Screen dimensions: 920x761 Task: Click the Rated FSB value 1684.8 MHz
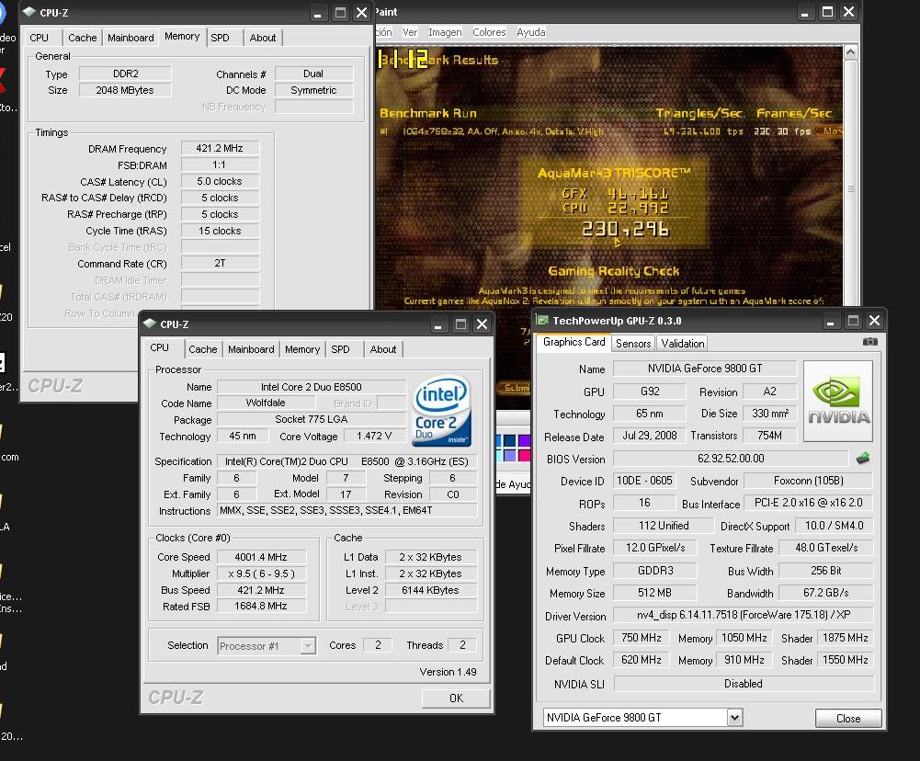(260, 606)
